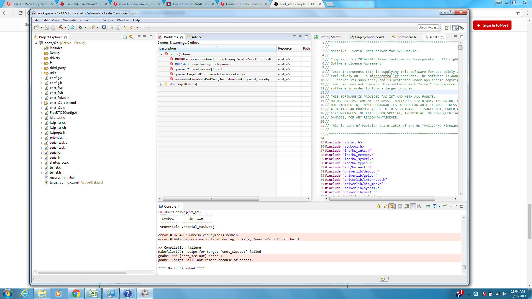Click the Sign In to Post button
Image resolution: width=532 pixels, height=299 pixels.
492,25
